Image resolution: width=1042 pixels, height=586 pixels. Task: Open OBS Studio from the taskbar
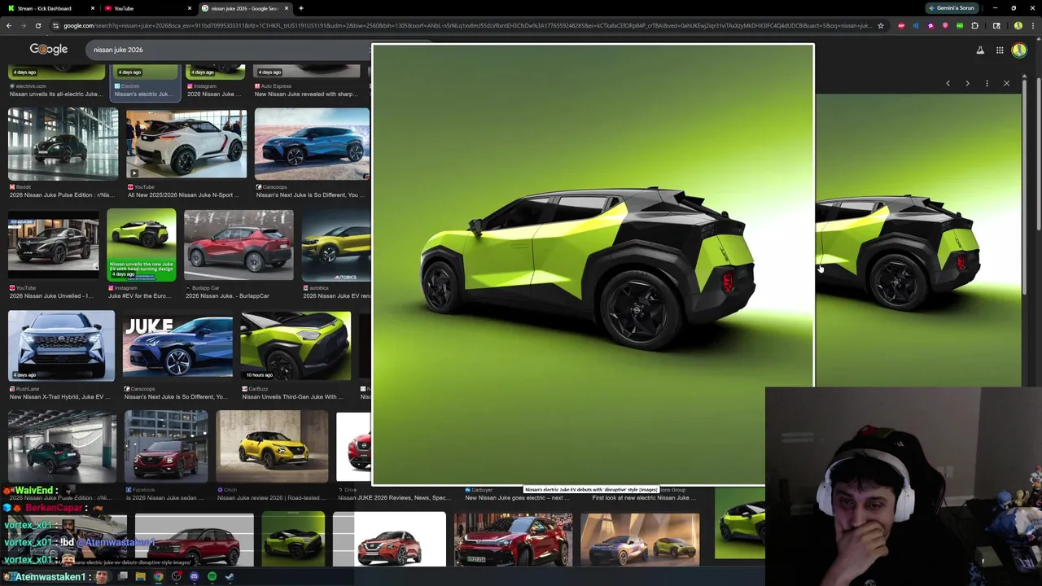176,577
